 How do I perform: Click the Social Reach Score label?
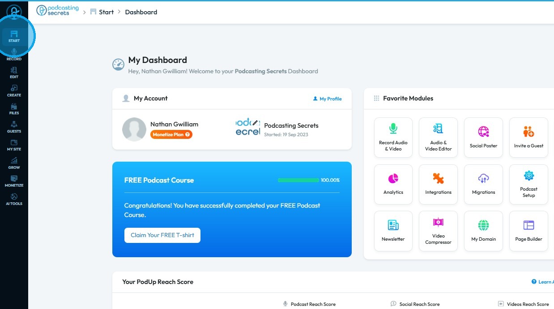click(x=420, y=304)
